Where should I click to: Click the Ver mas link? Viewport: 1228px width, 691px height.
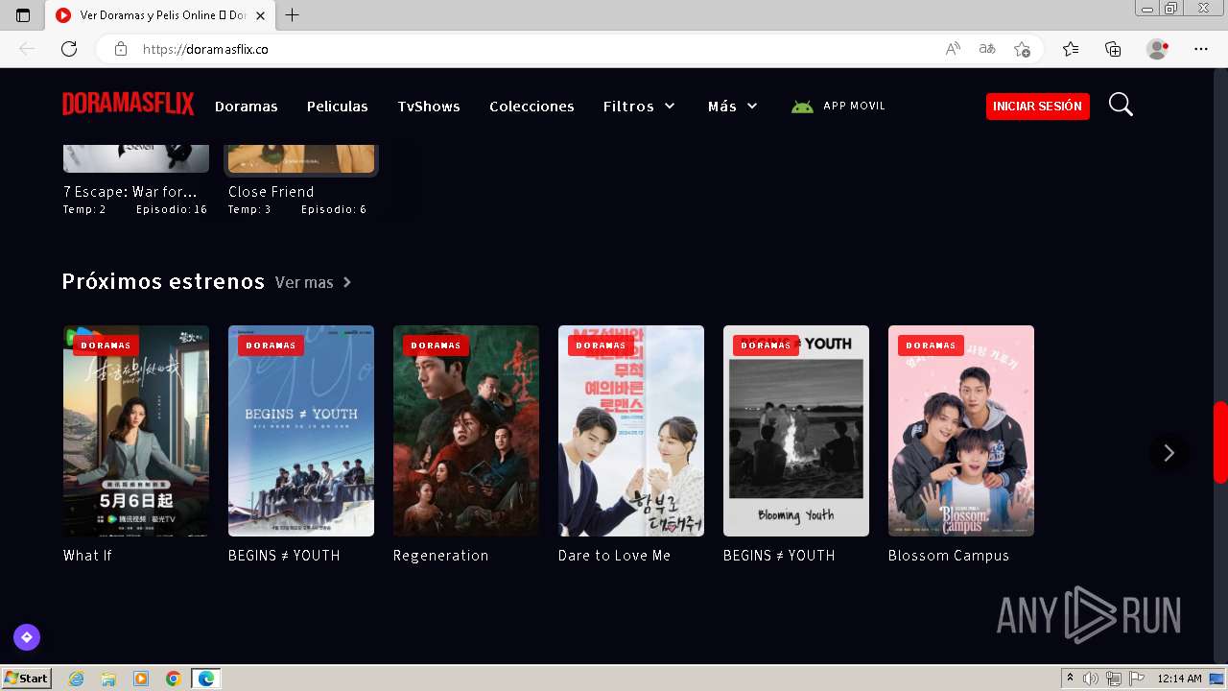tap(314, 282)
